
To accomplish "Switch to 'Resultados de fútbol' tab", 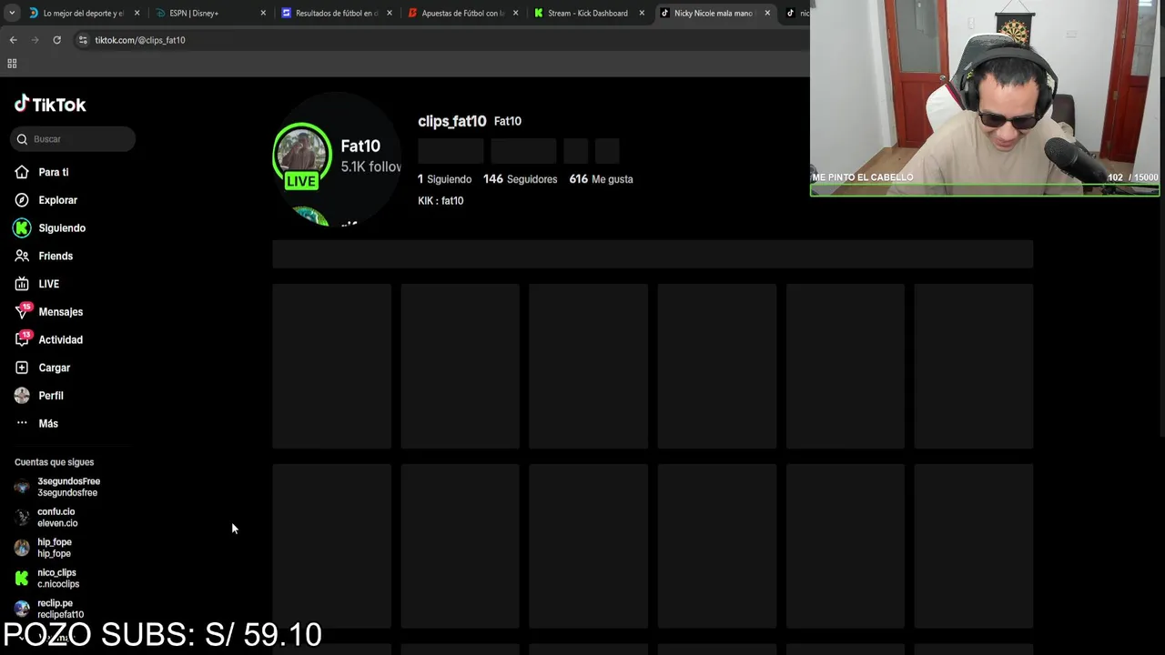I will [x=337, y=14].
